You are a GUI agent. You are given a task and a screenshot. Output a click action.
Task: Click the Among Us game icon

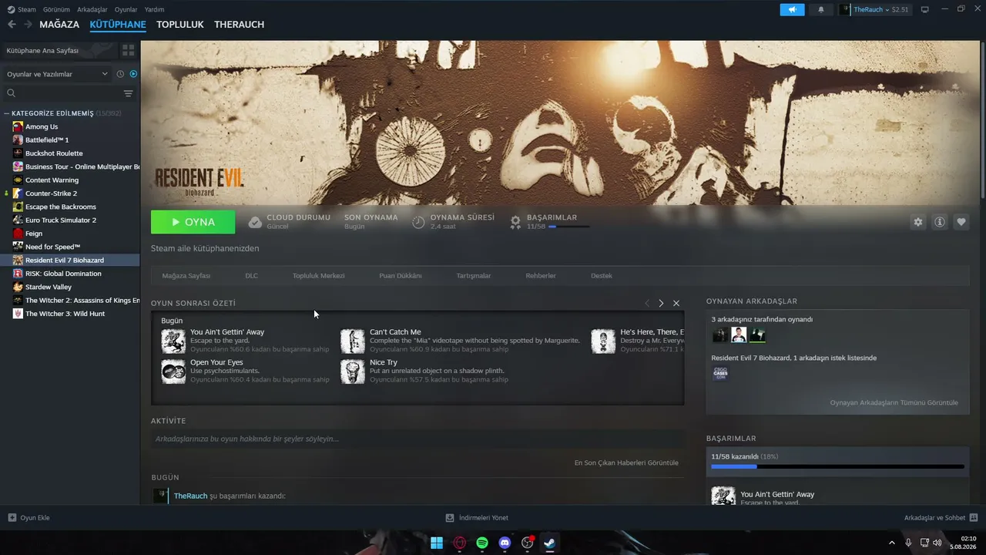18,126
